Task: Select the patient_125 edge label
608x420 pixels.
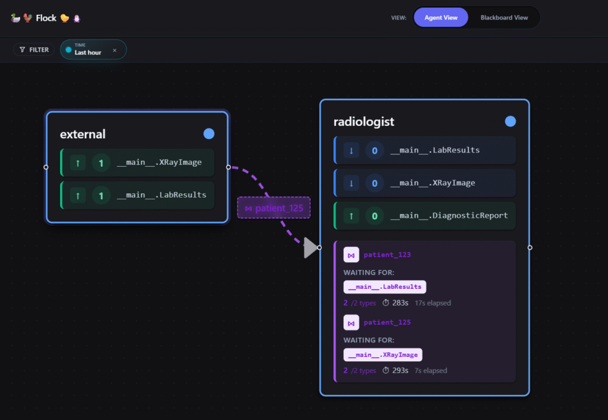Action: click(x=274, y=208)
